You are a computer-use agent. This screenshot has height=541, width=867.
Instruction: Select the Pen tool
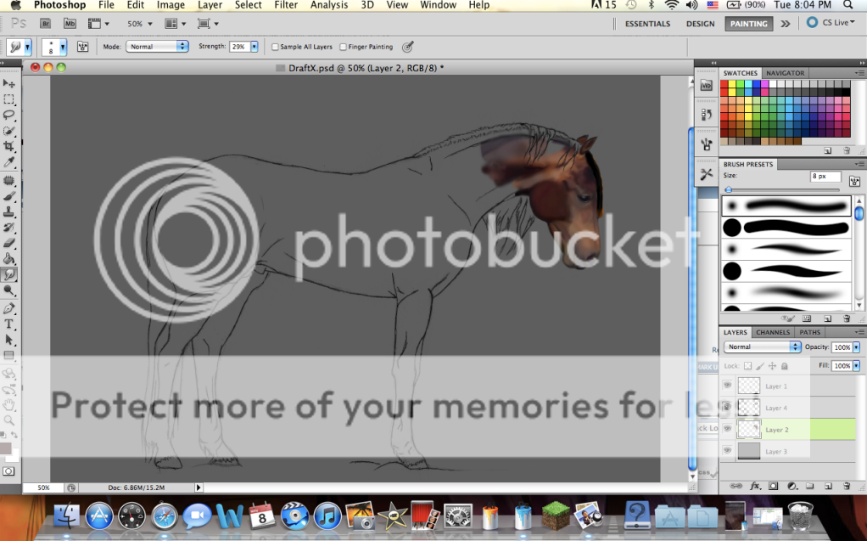9,308
